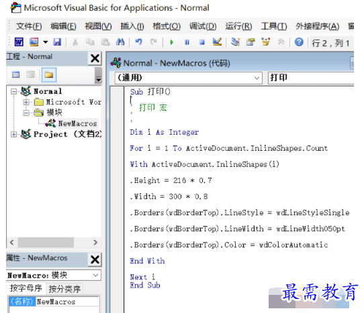364x313 pixels.
Task: Click the 'Dim i As Integer' line
Action: click(165, 132)
